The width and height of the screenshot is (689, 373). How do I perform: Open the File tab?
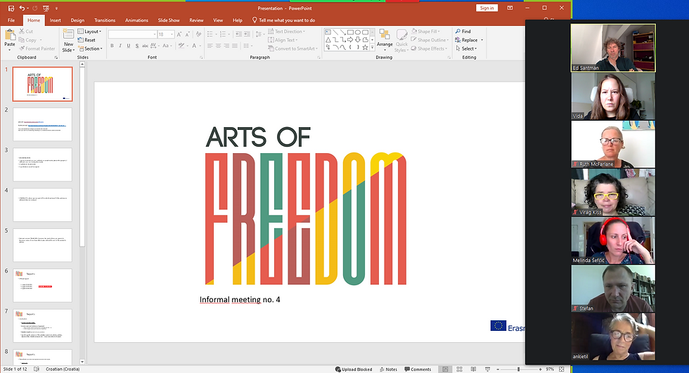click(11, 20)
